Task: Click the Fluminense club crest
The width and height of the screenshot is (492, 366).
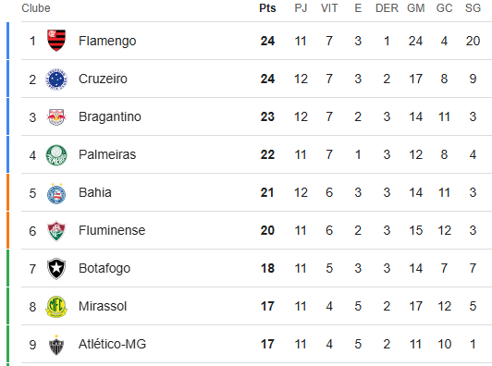Action: tap(56, 231)
